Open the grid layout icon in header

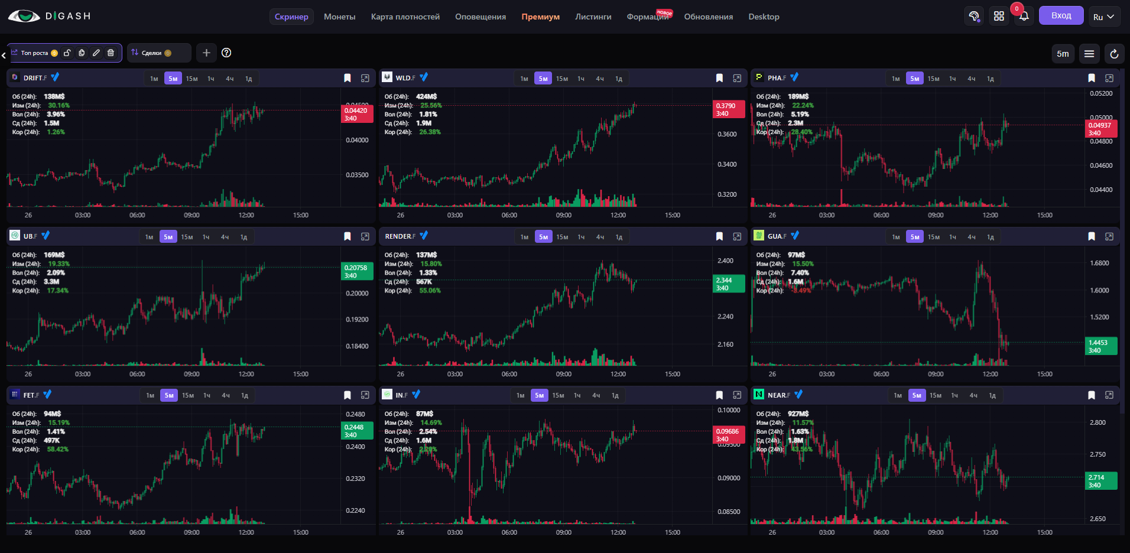(999, 16)
